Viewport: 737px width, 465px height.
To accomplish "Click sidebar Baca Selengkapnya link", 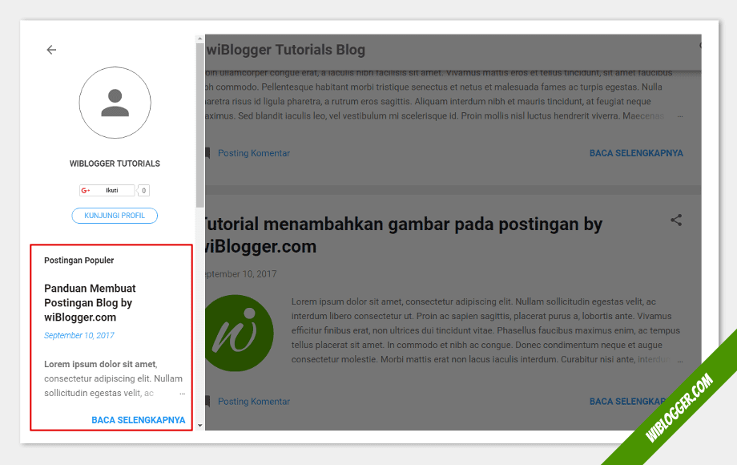I will (138, 420).
